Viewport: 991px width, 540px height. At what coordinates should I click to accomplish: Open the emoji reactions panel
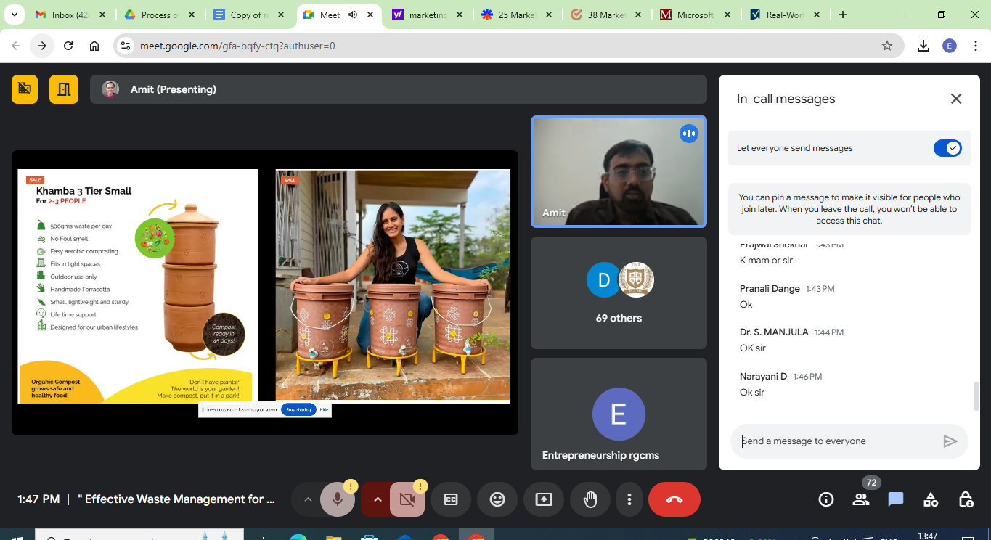coord(497,499)
